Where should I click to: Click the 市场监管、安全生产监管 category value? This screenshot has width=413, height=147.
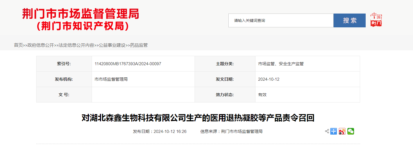(x=281, y=64)
